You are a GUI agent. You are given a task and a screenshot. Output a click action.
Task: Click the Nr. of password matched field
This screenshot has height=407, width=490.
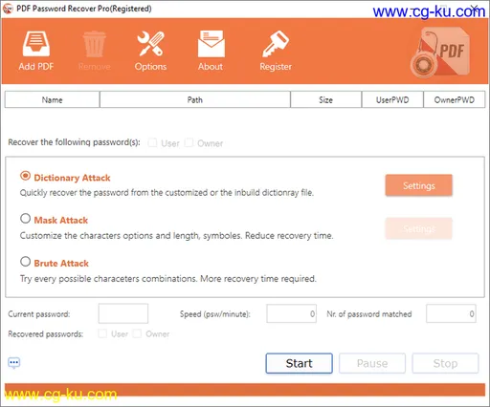click(451, 313)
